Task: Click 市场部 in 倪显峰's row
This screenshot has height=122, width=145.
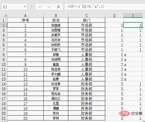Action: pyautogui.click(x=87, y=25)
